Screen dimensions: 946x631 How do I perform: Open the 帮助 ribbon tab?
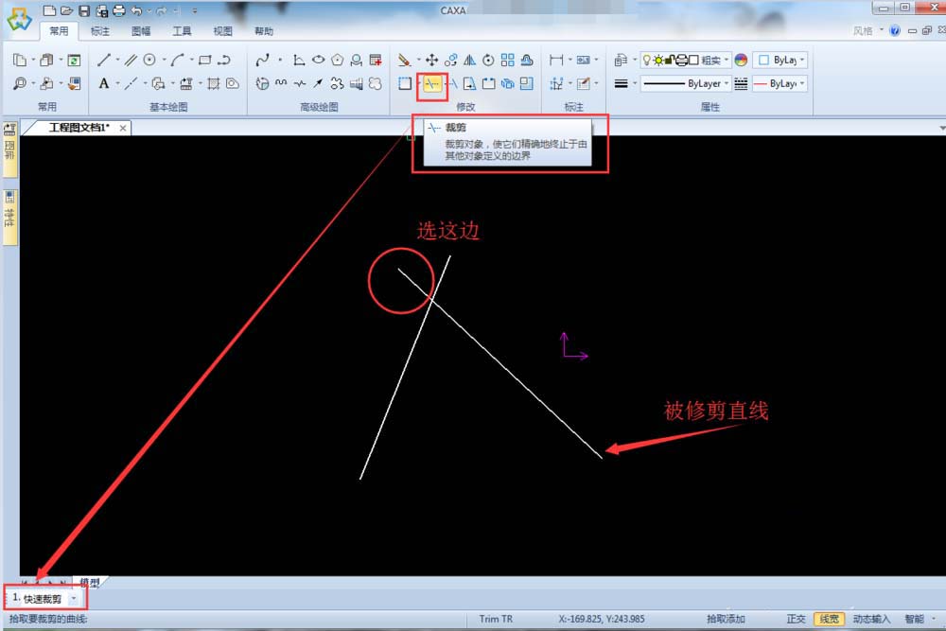[x=263, y=30]
